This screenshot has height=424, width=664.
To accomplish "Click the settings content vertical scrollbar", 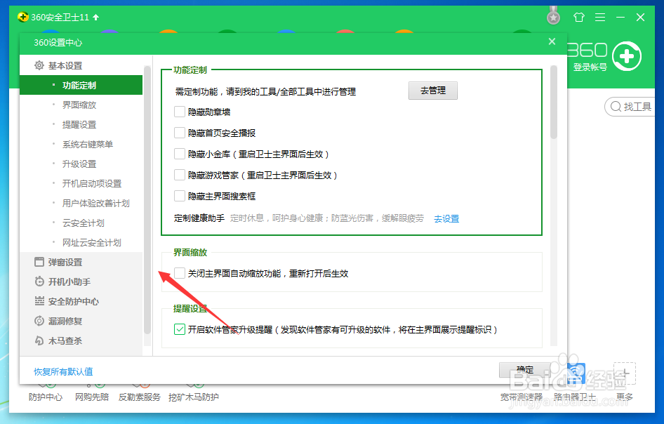I will coord(554,102).
